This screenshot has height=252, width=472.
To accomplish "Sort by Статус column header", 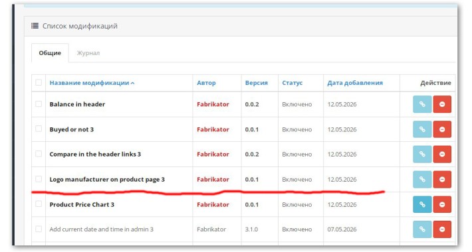I will click(x=292, y=83).
